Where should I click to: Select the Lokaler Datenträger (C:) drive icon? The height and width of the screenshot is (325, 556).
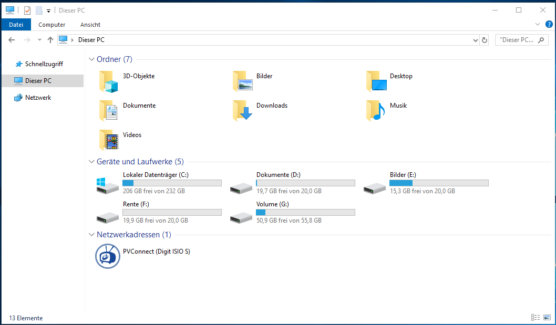tap(107, 186)
